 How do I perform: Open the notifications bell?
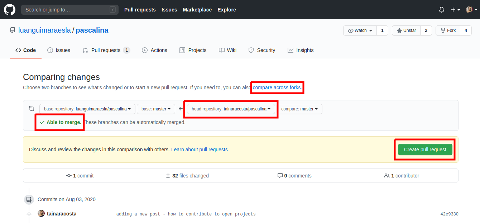(441, 10)
